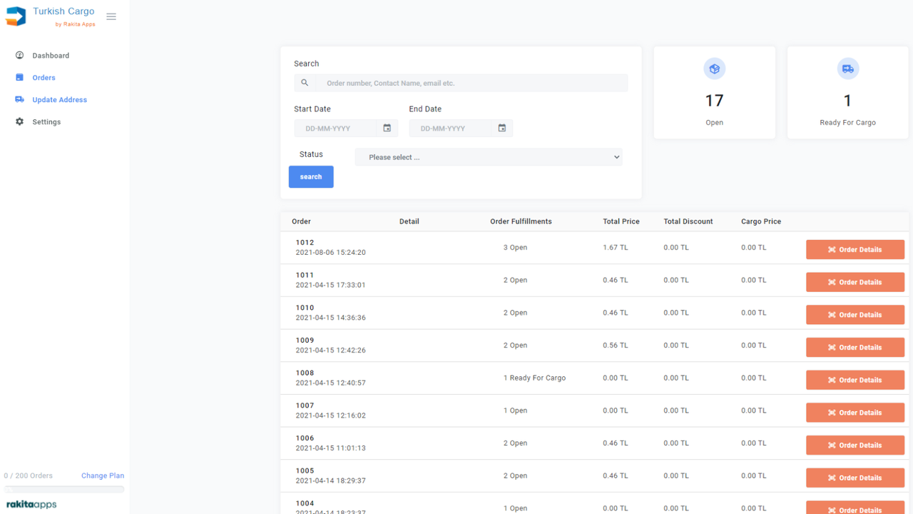Screen dimensions: 913x514
Task: Toggle the hamburger sidebar menu
Action: 111,16
